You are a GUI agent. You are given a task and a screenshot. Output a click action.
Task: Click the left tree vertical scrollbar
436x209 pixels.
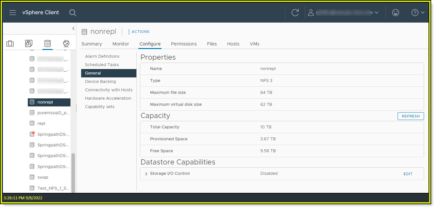pyautogui.click(x=73, y=173)
